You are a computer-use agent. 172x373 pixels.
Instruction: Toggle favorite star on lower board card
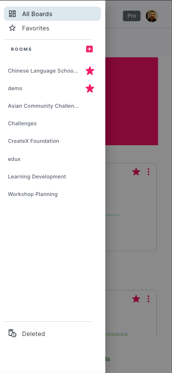pos(136,298)
